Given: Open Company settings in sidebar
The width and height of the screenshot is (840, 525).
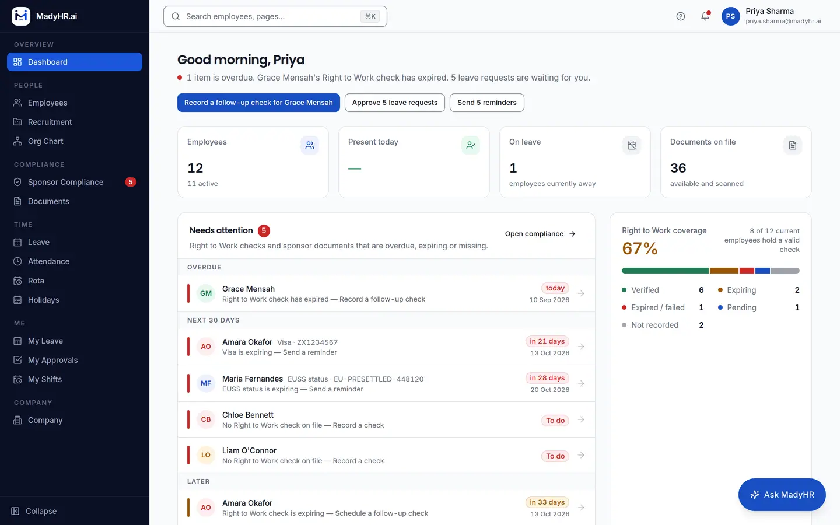Looking at the screenshot, I should click(75, 420).
